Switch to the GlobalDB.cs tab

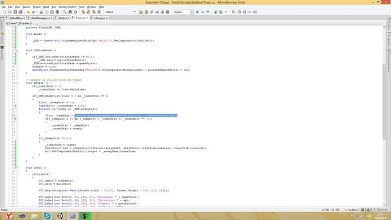(16, 18)
